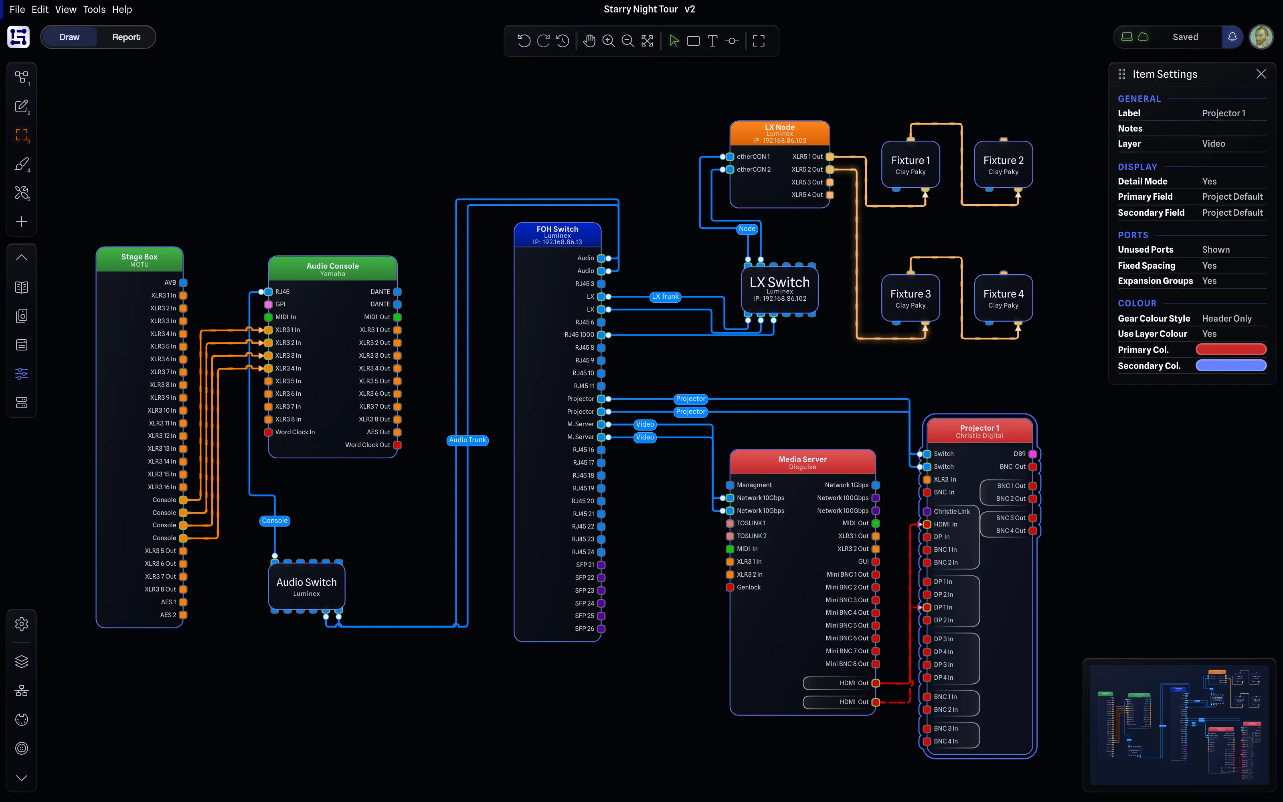
Task: Toggle Expansion Groups Yes value
Action: 1209,281
